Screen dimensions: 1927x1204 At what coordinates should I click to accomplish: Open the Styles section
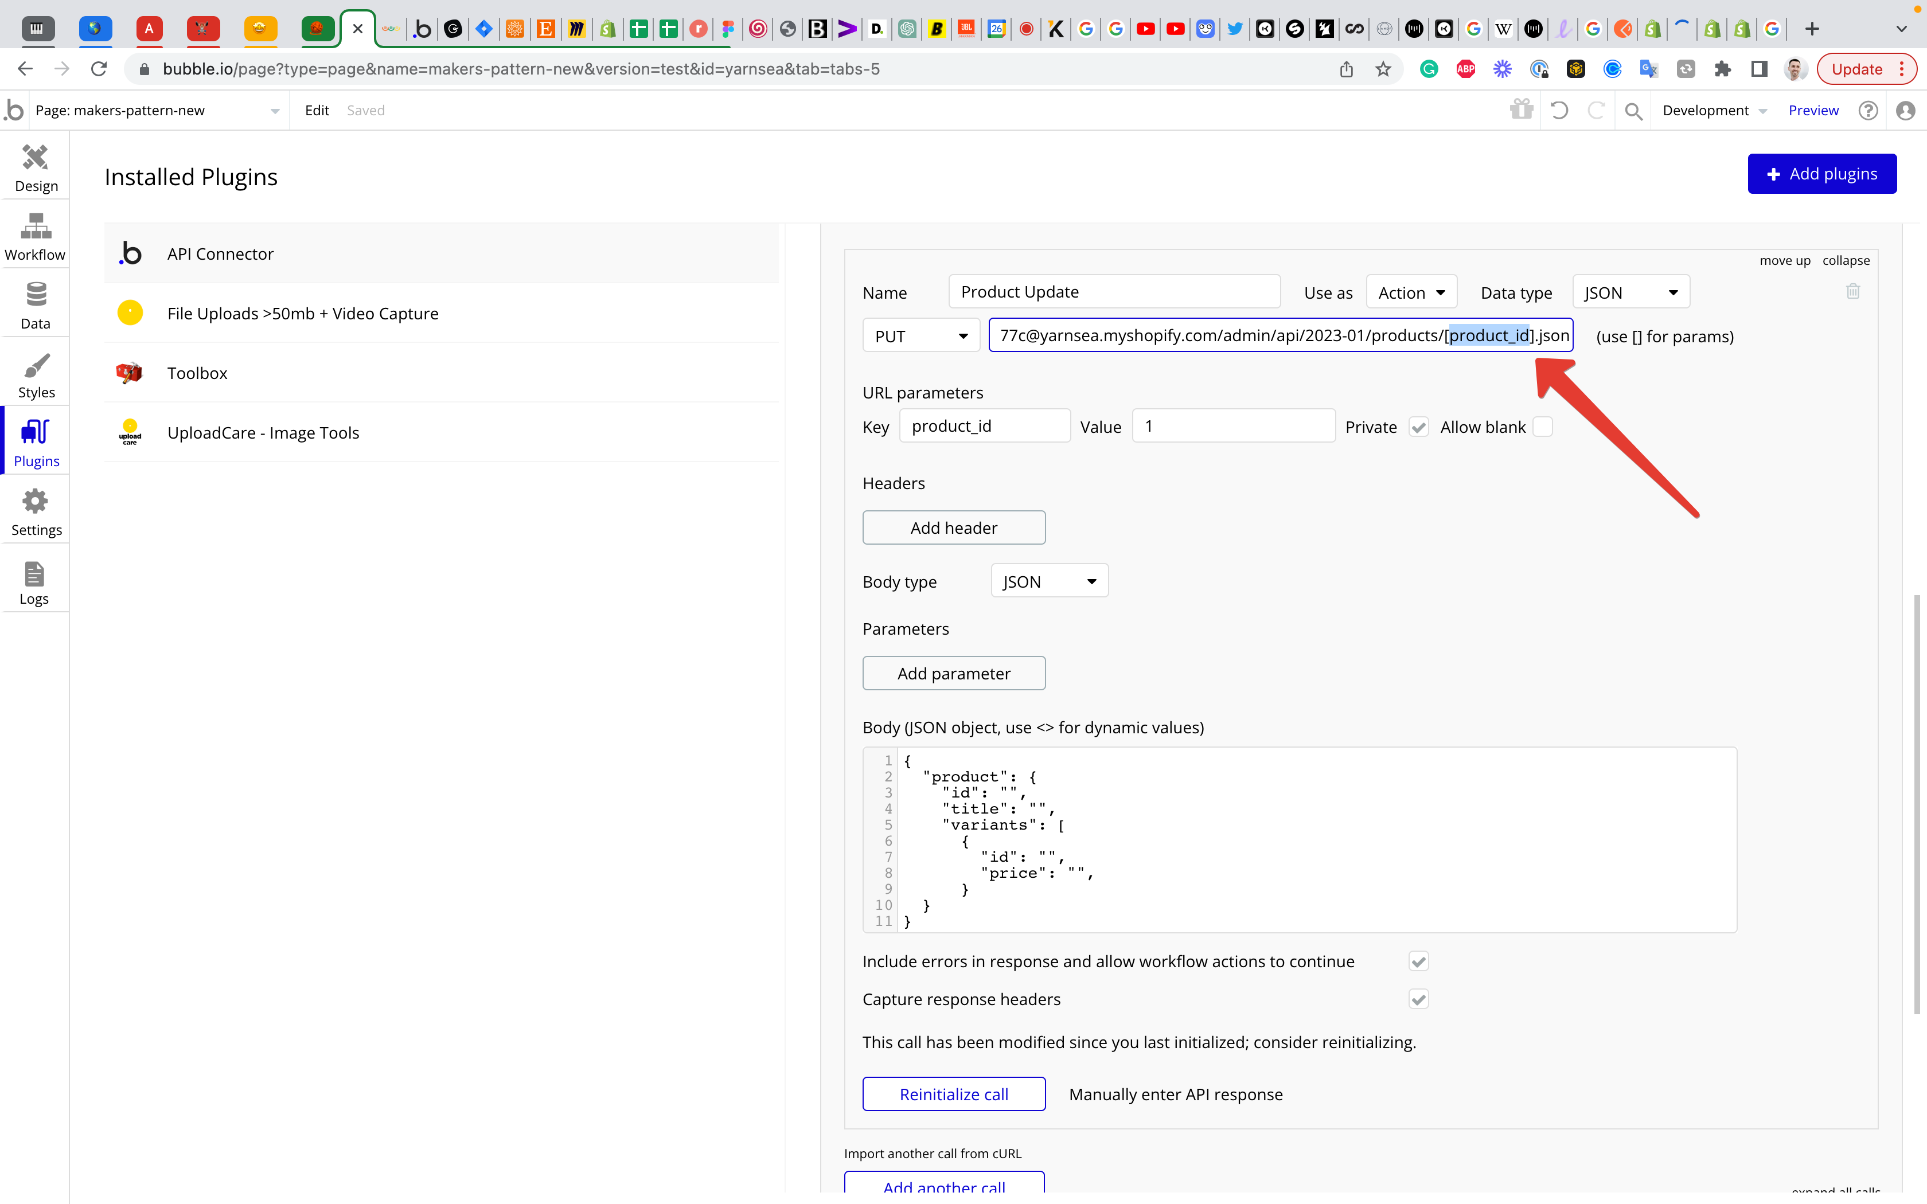coord(36,374)
